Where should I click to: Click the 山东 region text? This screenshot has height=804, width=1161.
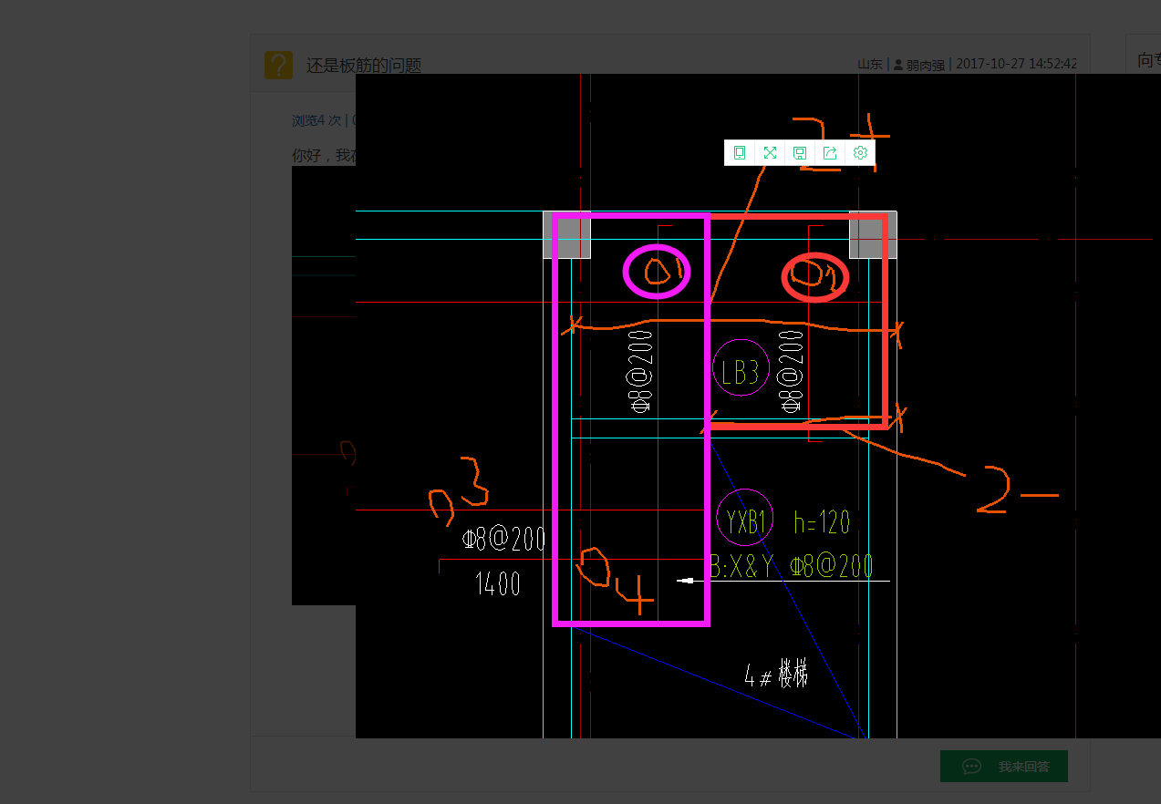(870, 65)
